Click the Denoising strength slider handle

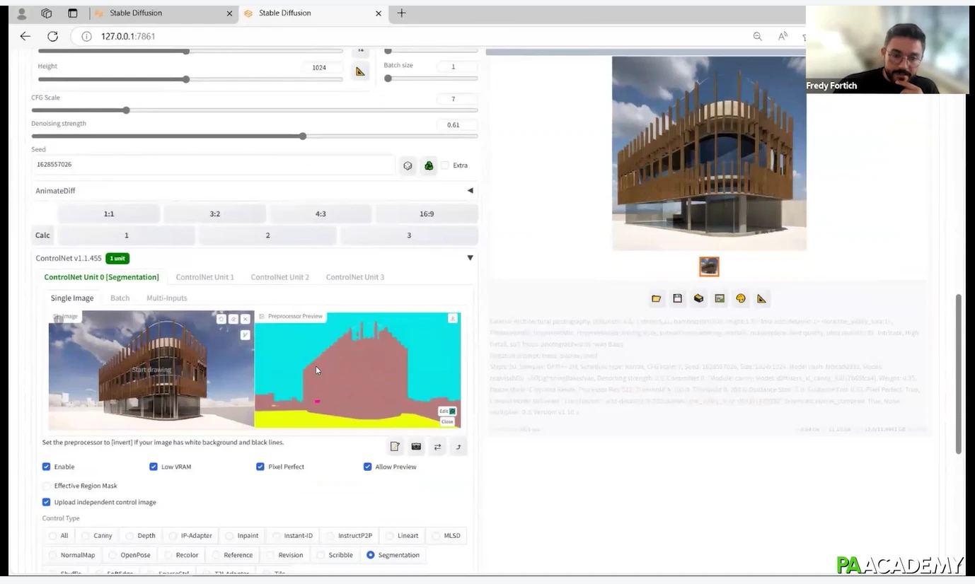[x=302, y=136]
